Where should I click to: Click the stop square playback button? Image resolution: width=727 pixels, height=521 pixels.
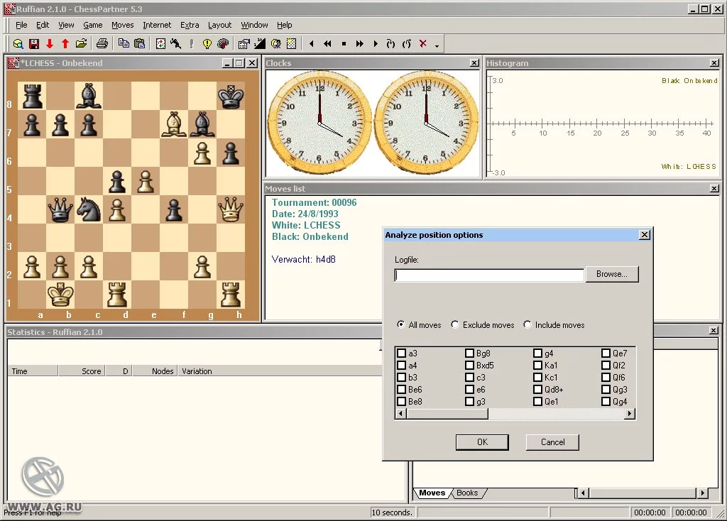(344, 43)
